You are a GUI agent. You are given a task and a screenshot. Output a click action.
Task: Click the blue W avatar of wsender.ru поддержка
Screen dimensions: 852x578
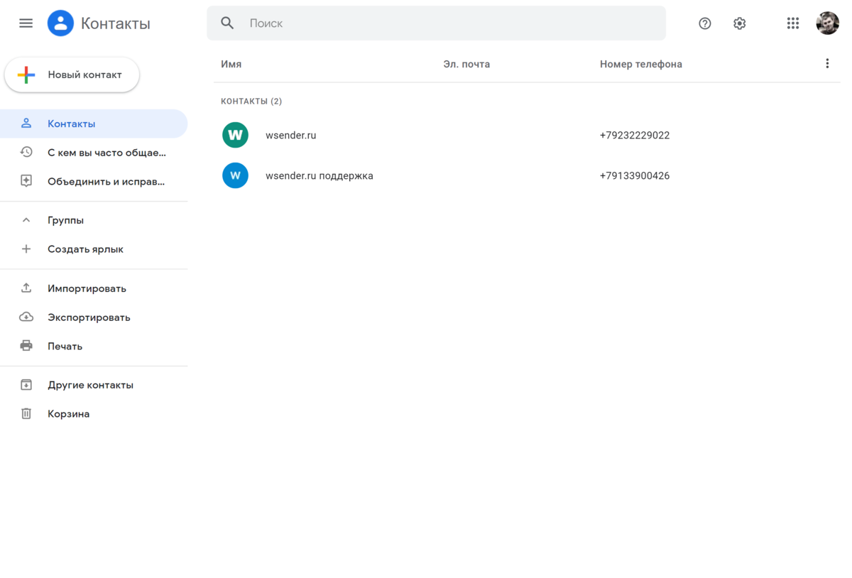click(x=235, y=175)
